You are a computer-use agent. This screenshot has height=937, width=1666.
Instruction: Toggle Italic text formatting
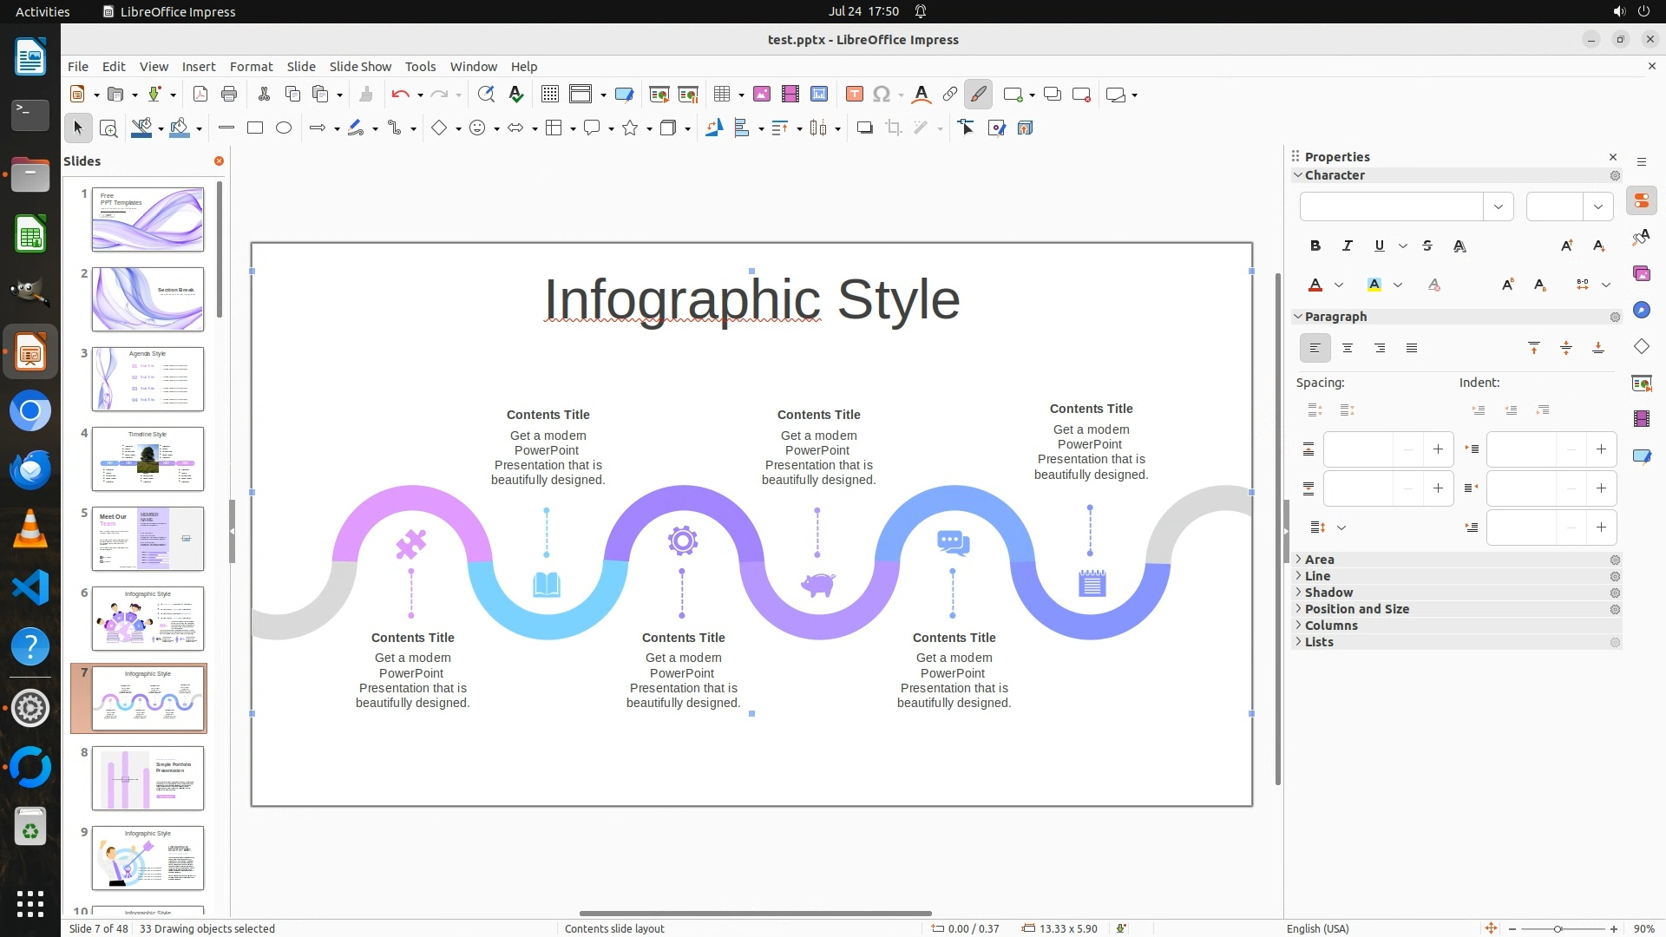pyautogui.click(x=1347, y=246)
